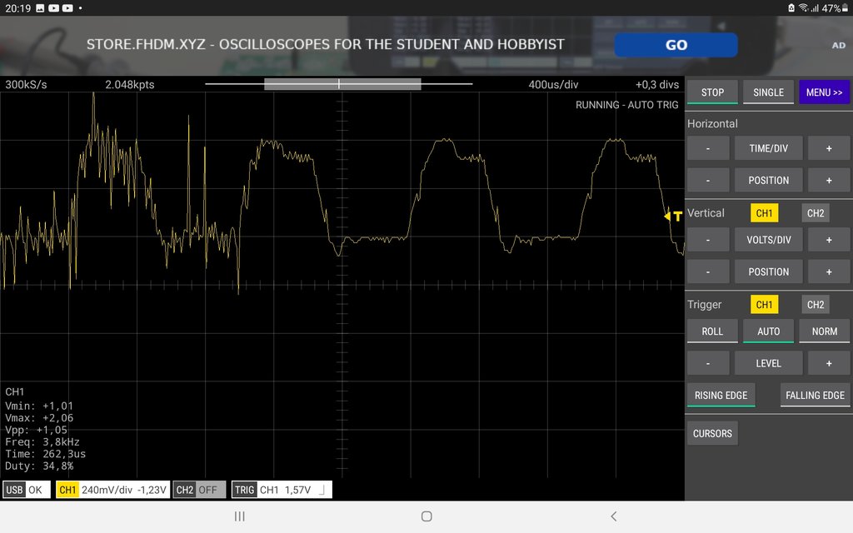Tap the vertical POSITION button
Image resolution: width=853 pixels, height=533 pixels.
pos(768,272)
